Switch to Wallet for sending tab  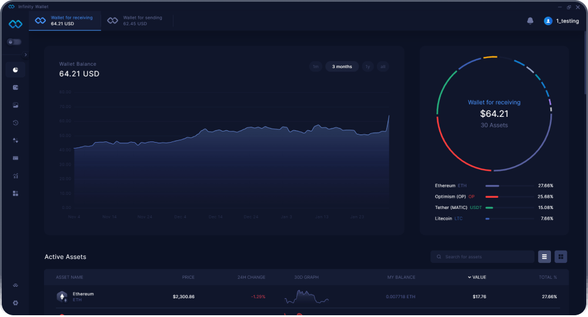[x=137, y=21]
